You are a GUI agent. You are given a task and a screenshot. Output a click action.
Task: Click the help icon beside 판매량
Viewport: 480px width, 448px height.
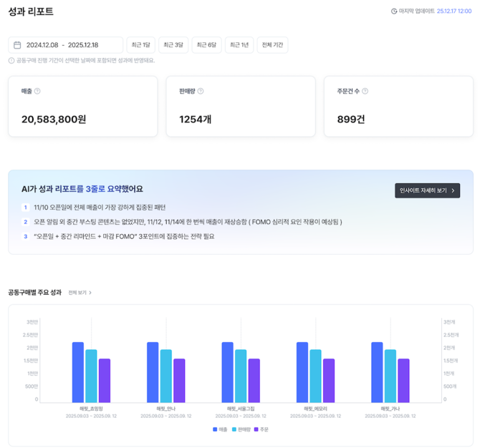click(201, 92)
